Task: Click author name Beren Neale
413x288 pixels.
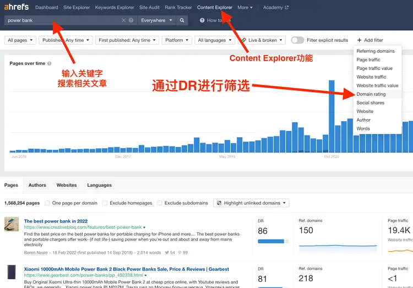Action: pos(37,252)
